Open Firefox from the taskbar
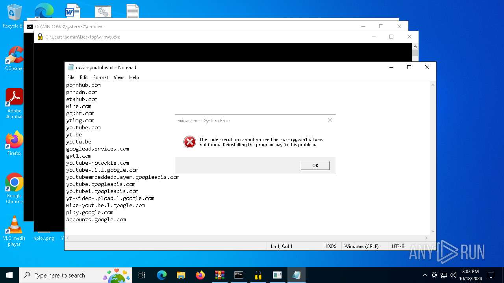504x283 pixels. (200, 275)
